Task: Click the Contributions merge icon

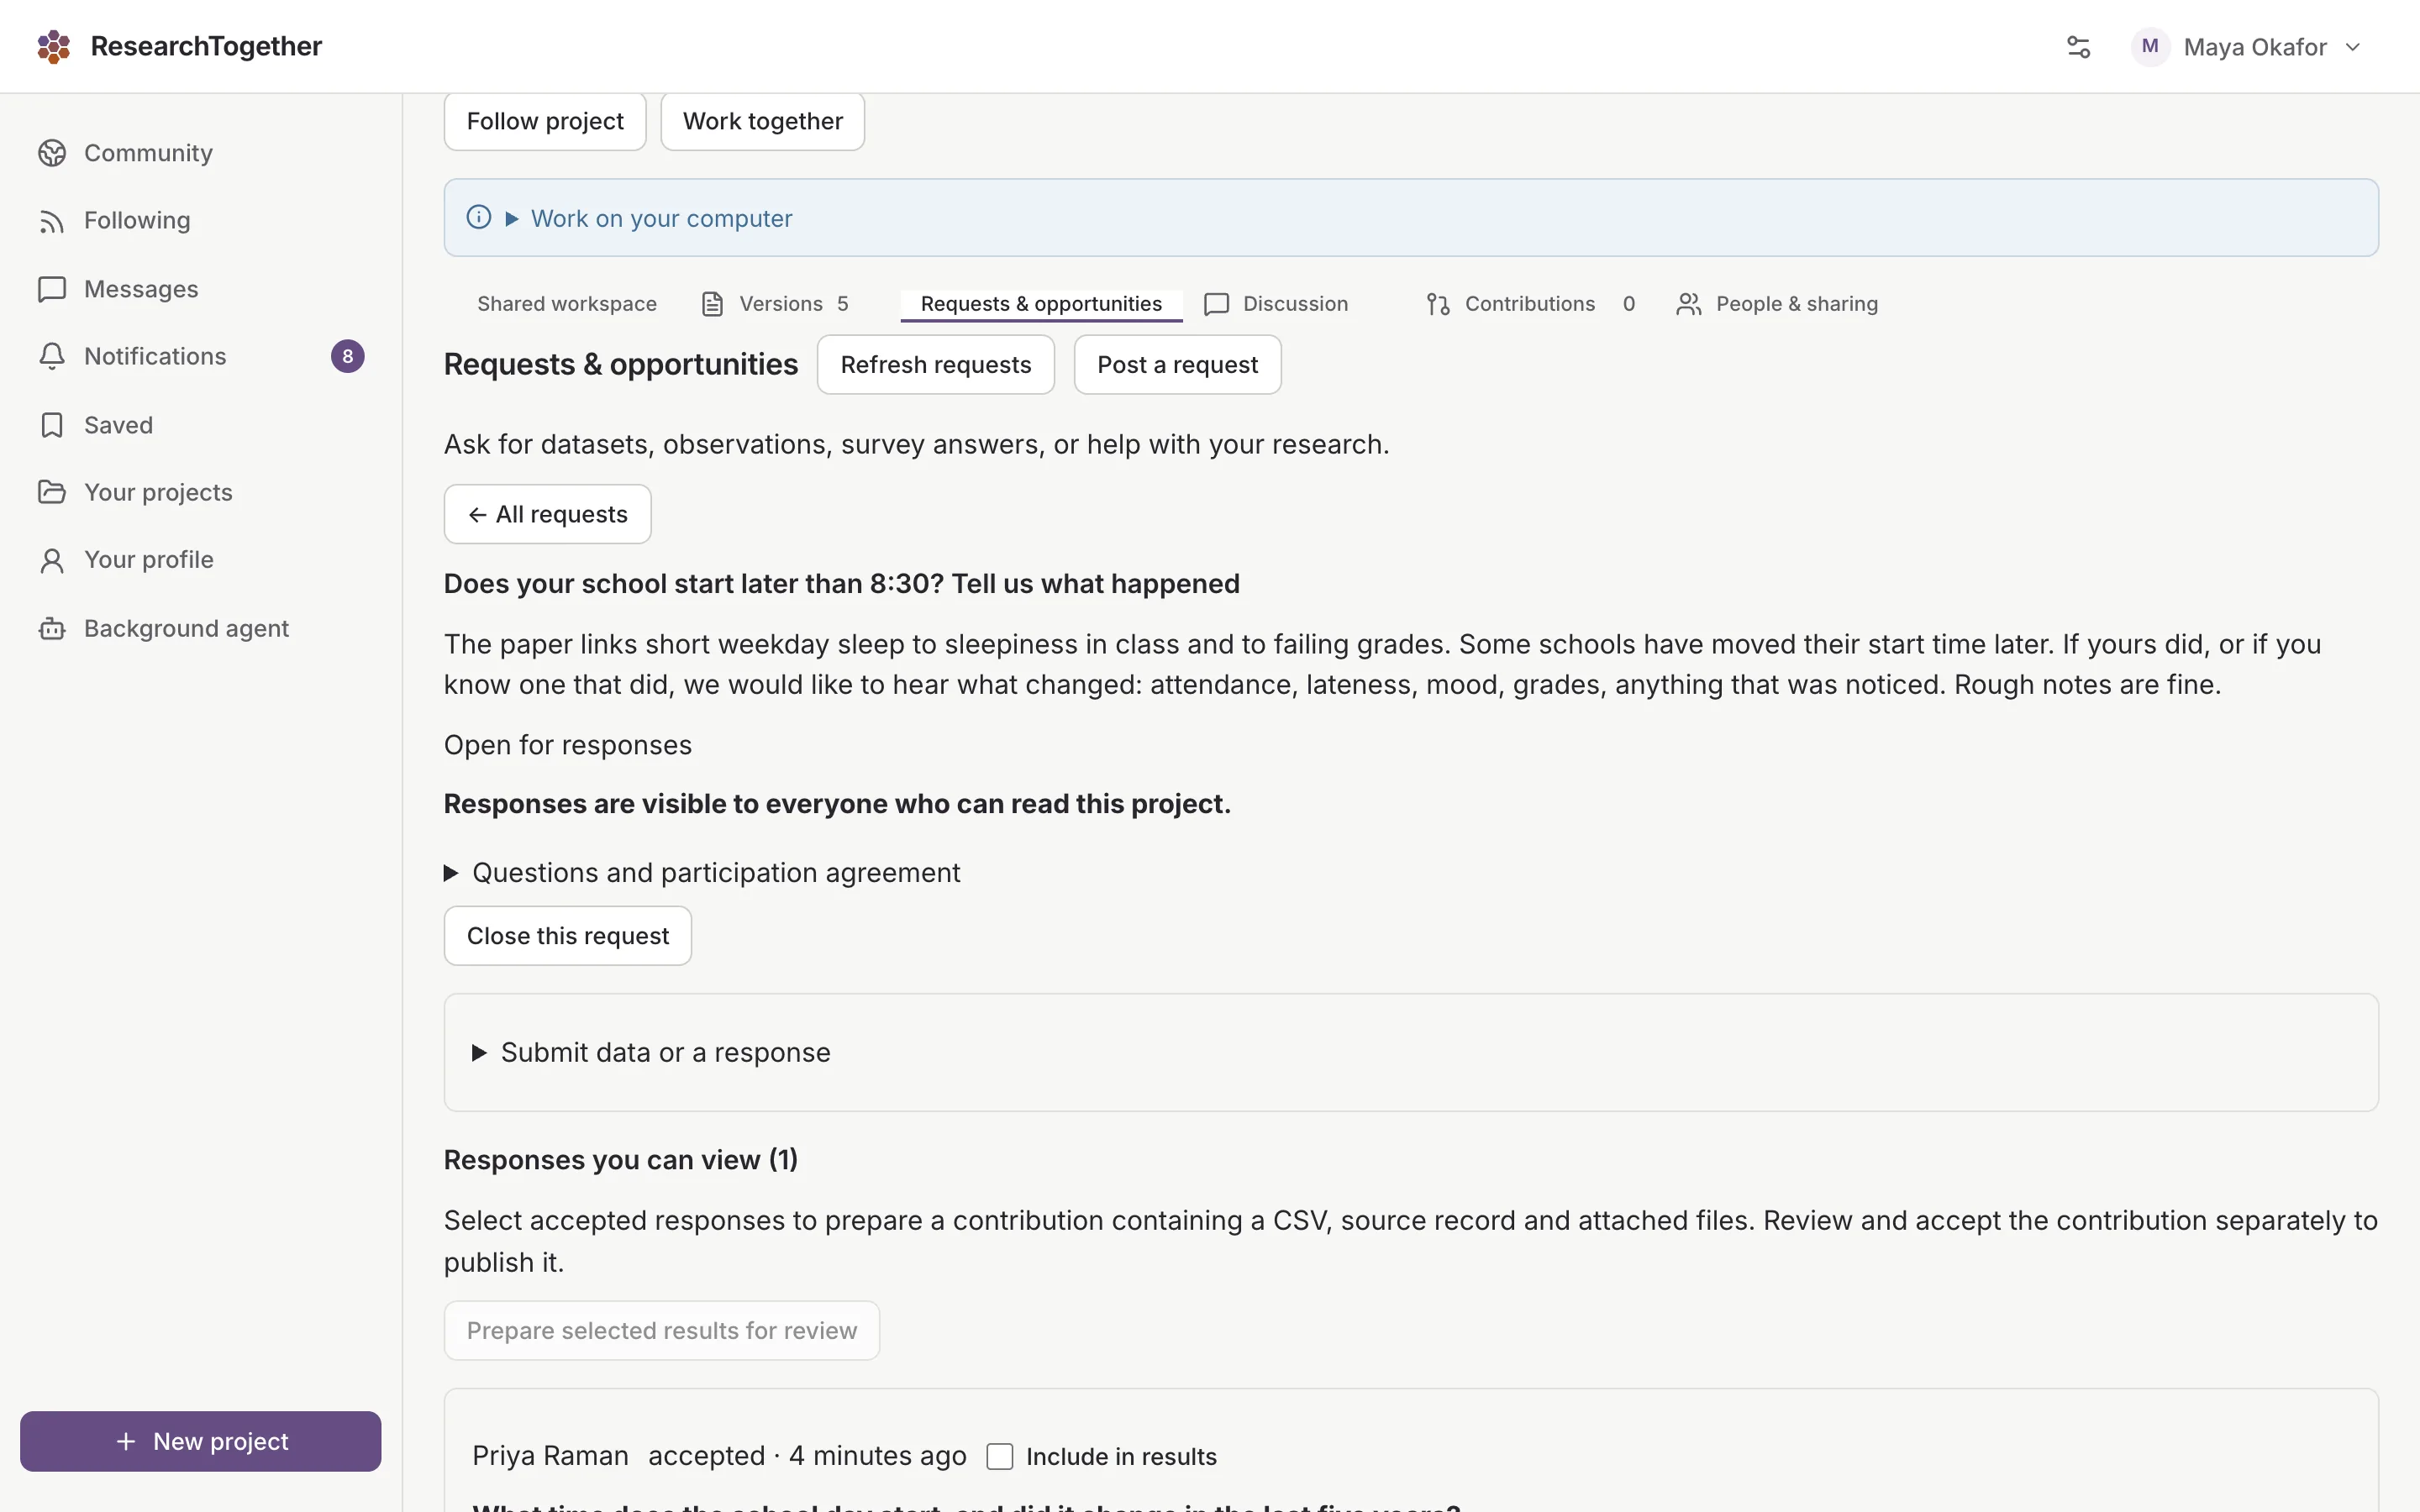Action: pos(1438,304)
